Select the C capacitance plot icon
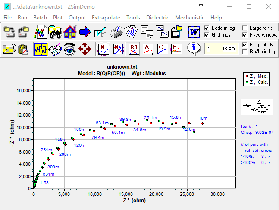This screenshot has width=279, height=210. (162, 49)
